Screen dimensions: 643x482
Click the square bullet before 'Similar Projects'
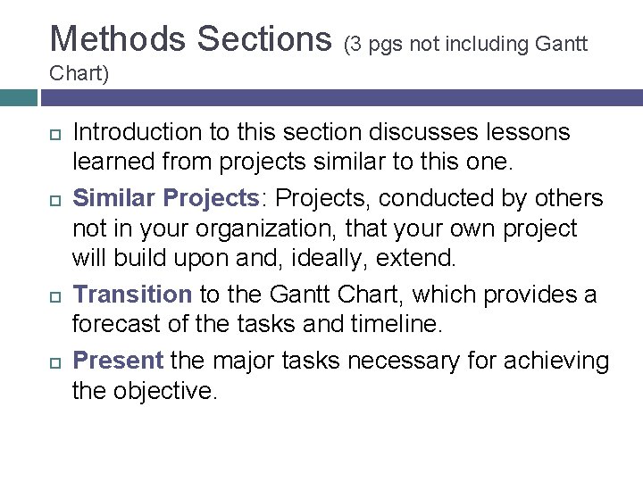[55, 201]
